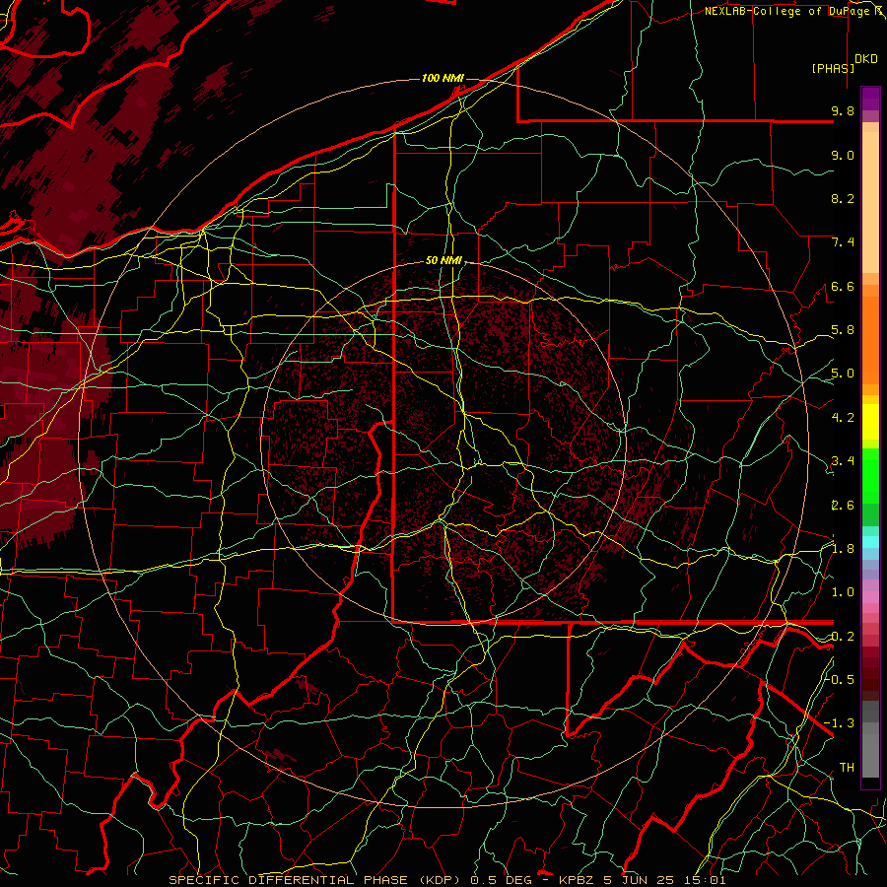The height and width of the screenshot is (887, 887).
Task: Select the -1.3 legend value
Action: (840, 723)
